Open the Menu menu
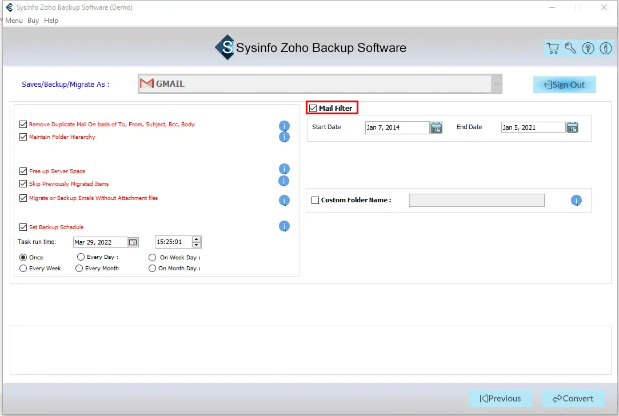619x416 pixels. pos(14,21)
